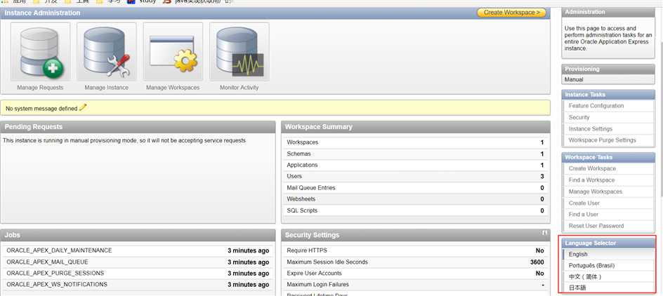Click Reset User Password link
Viewport: 663px width, 296px height.
[596, 226]
